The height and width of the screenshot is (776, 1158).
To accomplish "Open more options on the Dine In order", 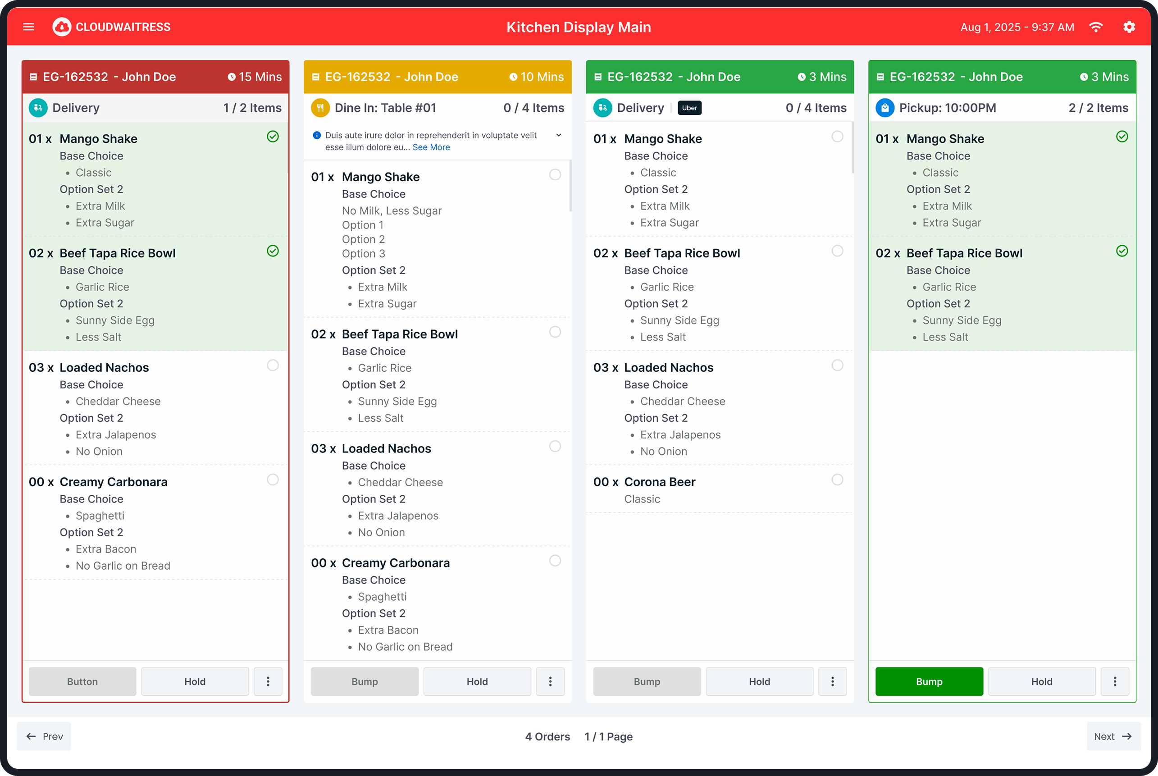I will (550, 681).
